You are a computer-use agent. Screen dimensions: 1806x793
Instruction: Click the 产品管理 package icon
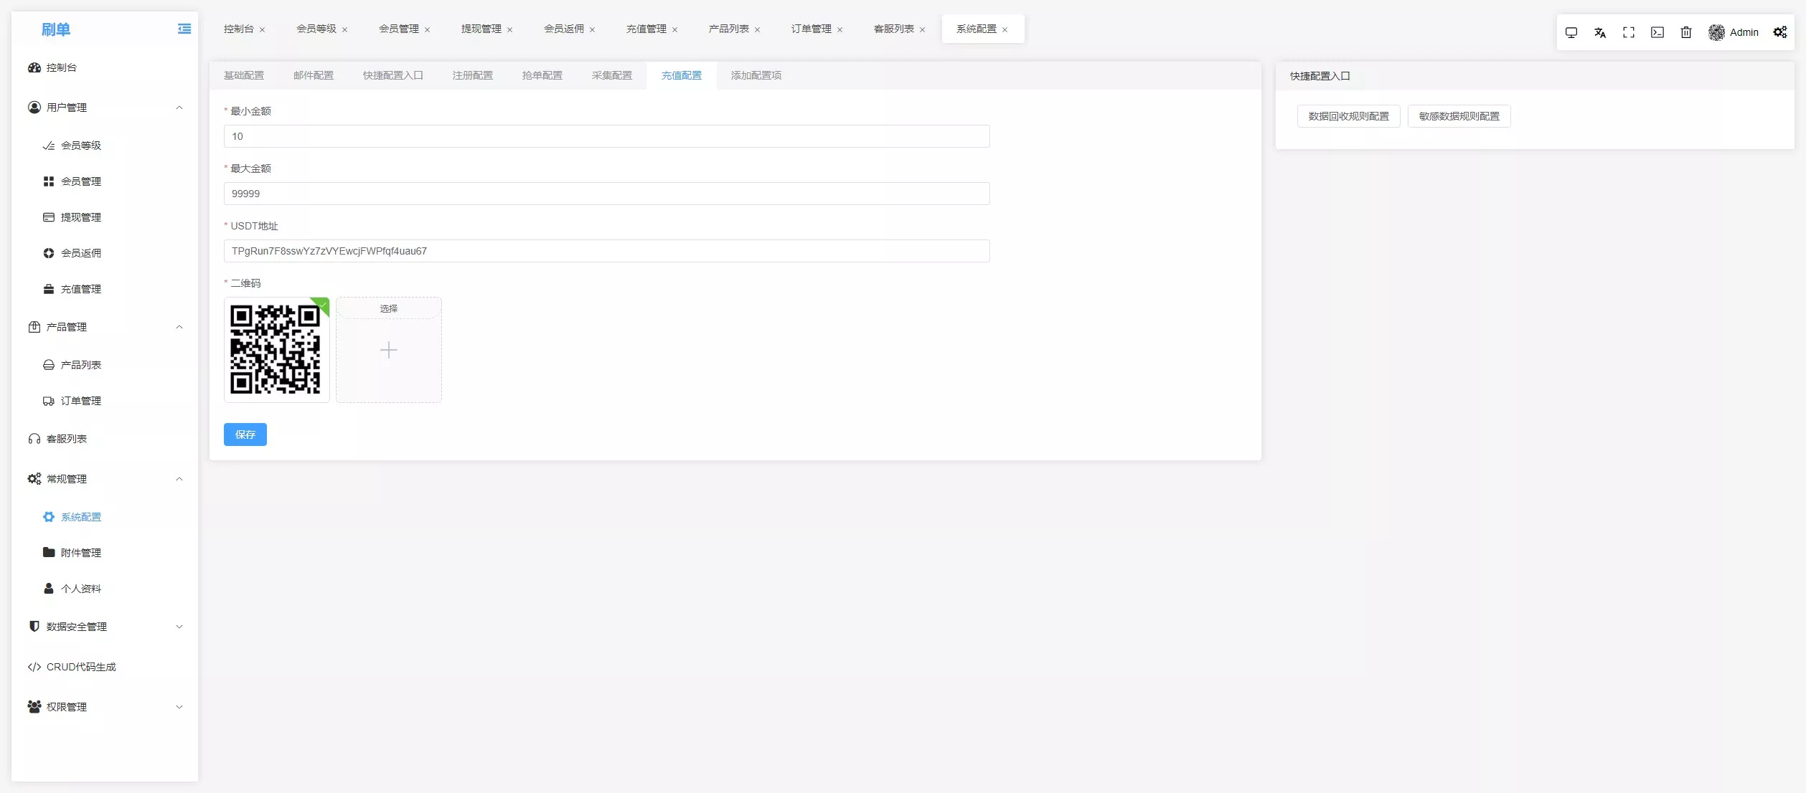click(x=34, y=327)
